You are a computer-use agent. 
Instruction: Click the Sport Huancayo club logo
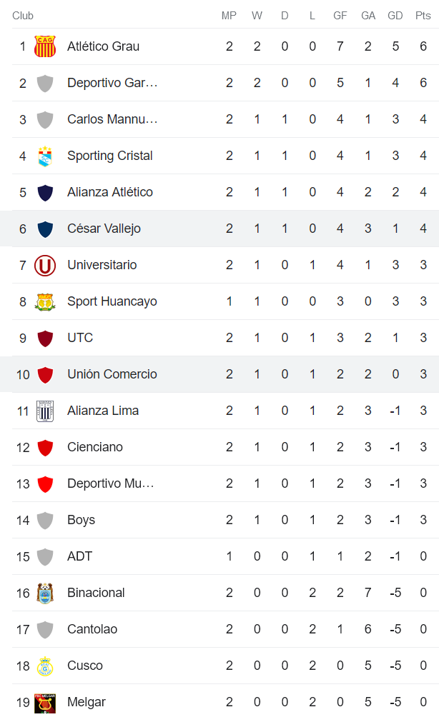45,301
